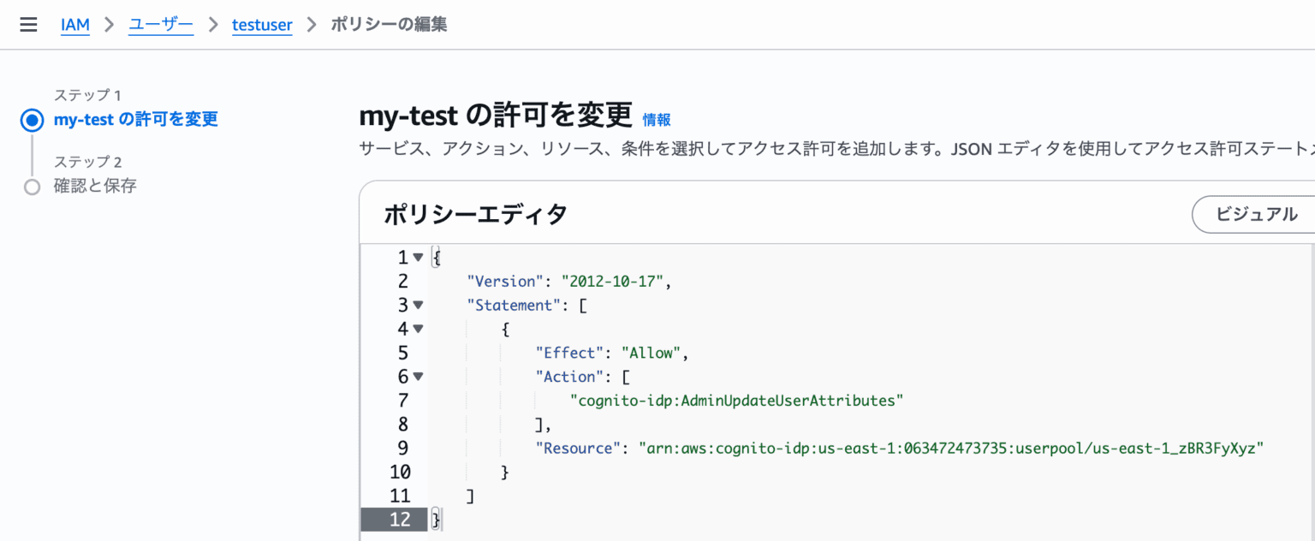Switch to ビジュアル editor mode
Image resolution: width=1315 pixels, height=541 pixels.
1256,214
